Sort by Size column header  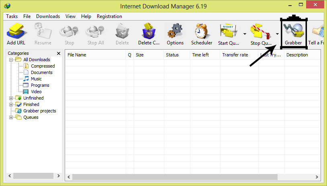(x=149, y=55)
